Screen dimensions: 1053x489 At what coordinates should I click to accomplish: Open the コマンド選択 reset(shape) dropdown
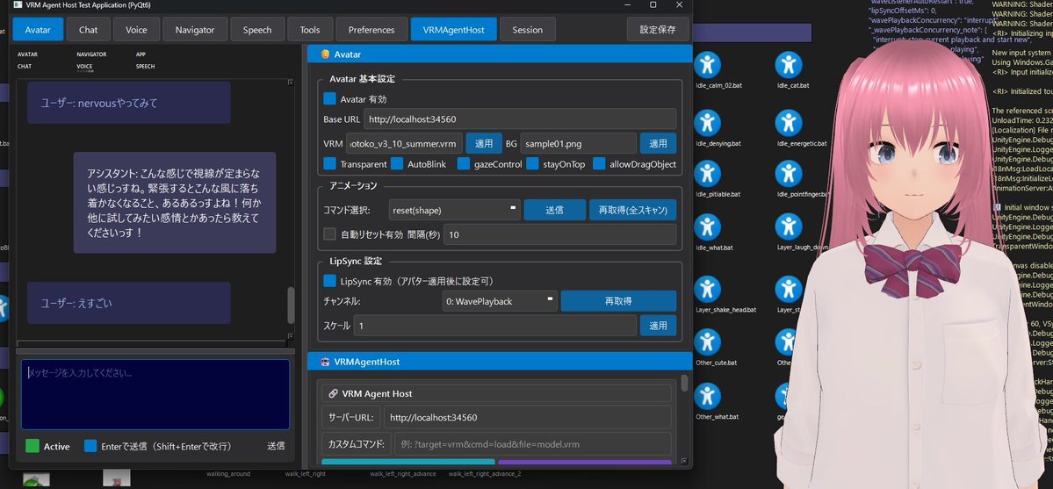point(455,210)
